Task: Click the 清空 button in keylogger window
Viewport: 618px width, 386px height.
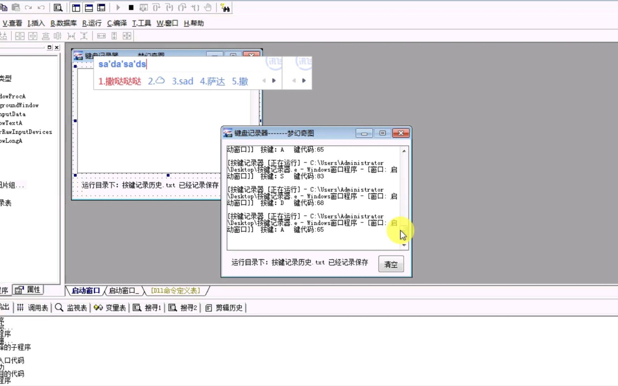Action: (391, 264)
